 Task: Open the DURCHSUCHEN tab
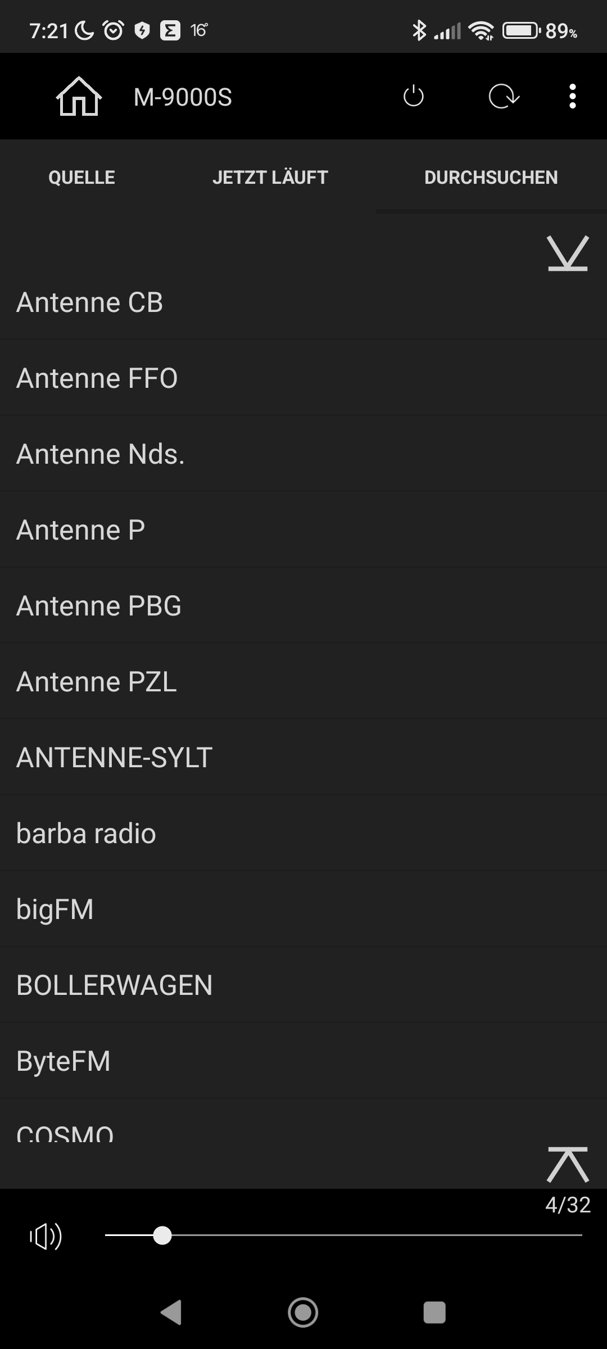click(491, 178)
